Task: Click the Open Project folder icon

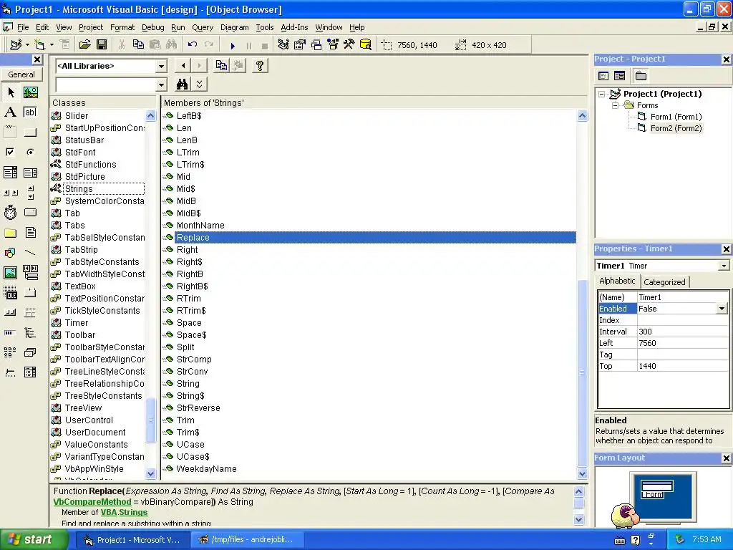Action: pyautogui.click(x=84, y=45)
